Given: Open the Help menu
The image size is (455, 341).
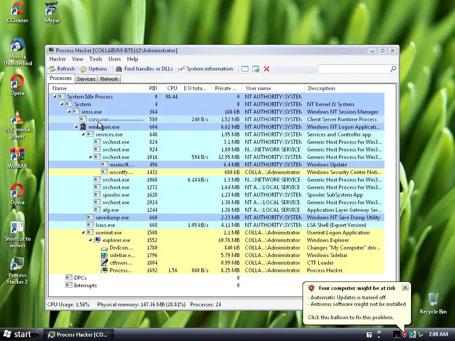Looking at the screenshot, I should point(132,59).
